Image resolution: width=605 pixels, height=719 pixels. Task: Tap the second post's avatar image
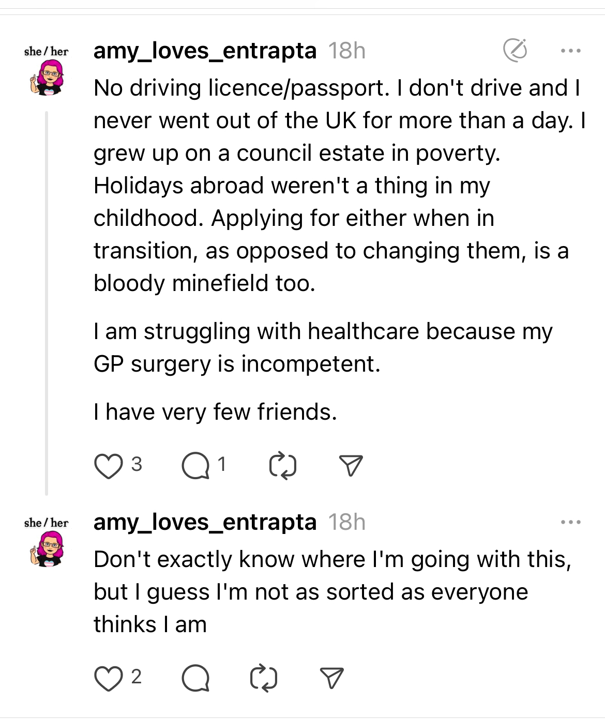coord(47,549)
